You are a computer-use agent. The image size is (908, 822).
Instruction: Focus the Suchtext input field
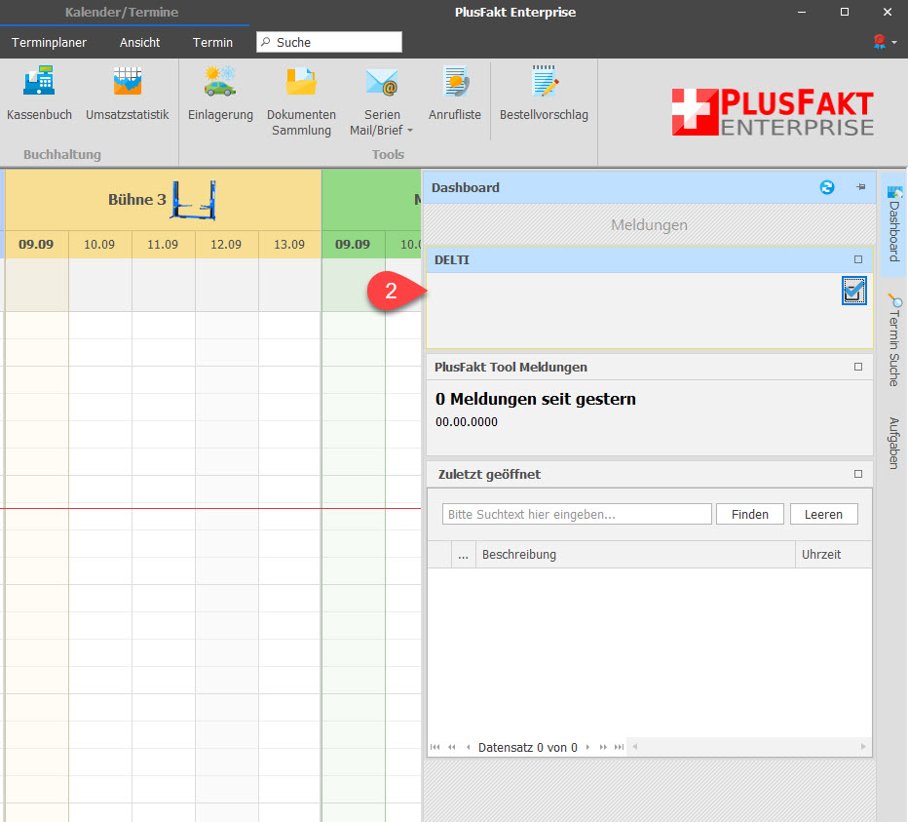click(577, 514)
